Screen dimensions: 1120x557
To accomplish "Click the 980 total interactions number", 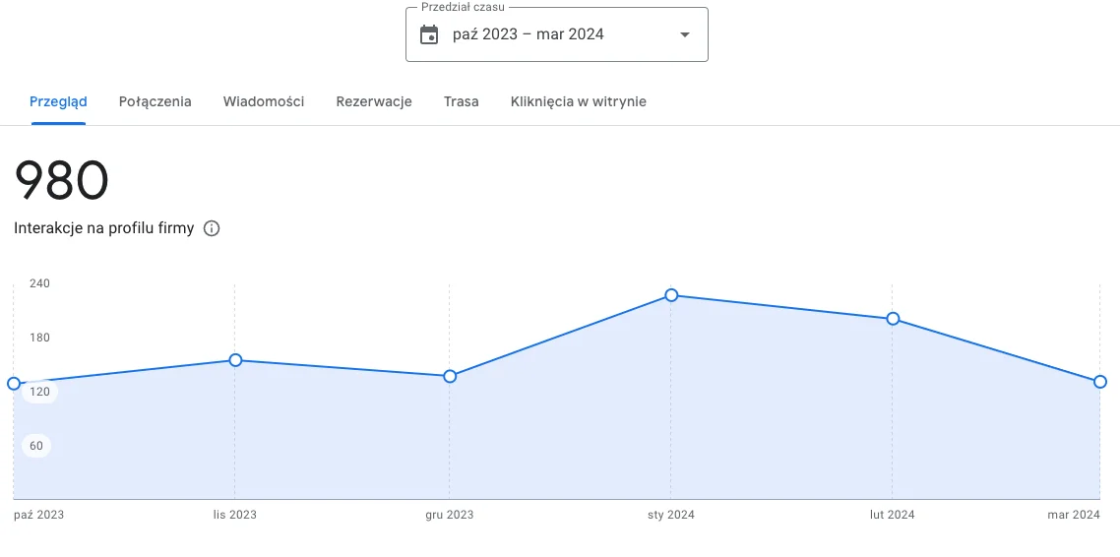I will (61, 182).
